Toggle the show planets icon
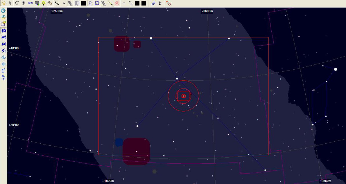The image size is (346, 184). click(x=50, y=3)
